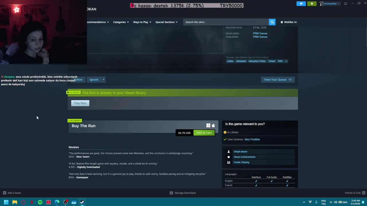Image resolution: width=367 pixels, height=206 pixels.
Task: Open Steam notifications bell icon
Action: pyautogui.click(x=312, y=4)
